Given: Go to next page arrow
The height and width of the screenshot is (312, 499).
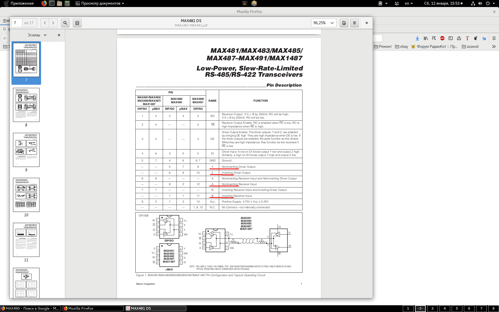Looking at the screenshot, I should 53,23.
